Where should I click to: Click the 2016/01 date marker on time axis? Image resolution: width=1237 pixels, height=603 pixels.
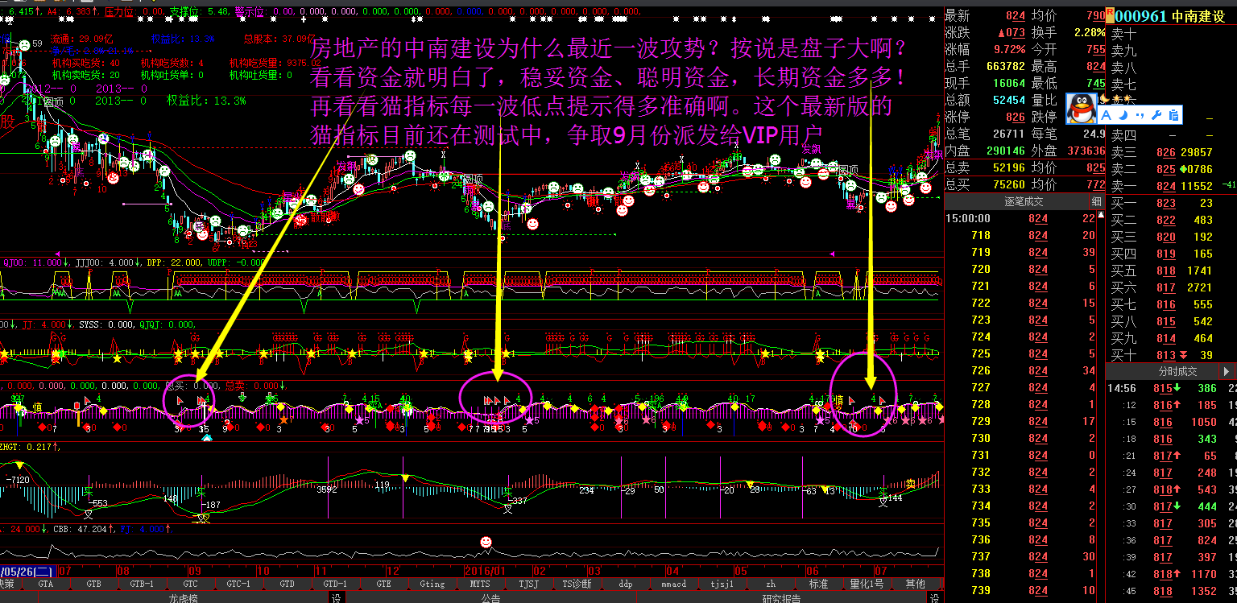pos(486,570)
